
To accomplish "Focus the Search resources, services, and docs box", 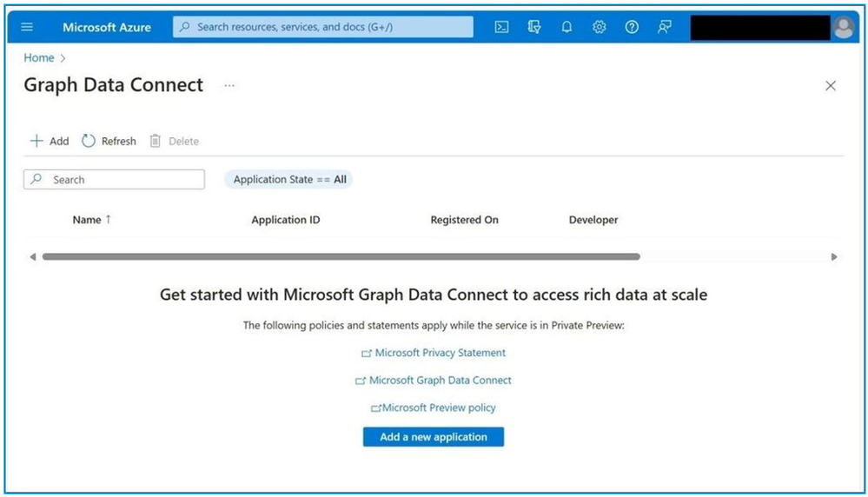I will 322,27.
